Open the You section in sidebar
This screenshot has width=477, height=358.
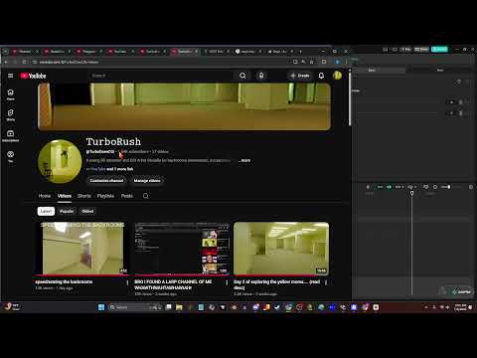coord(11,156)
